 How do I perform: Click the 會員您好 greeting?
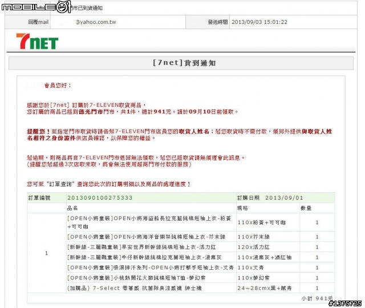[58, 86]
